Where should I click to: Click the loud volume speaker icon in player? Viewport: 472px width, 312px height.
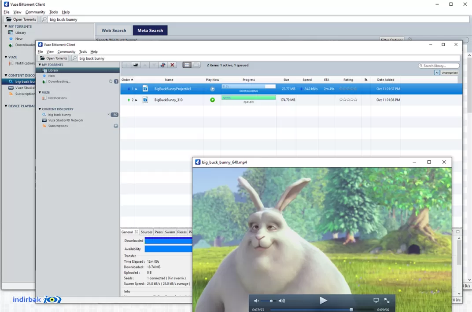coord(282,301)
